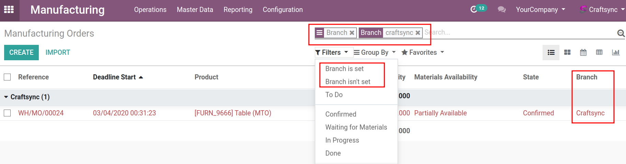Screen dimensions: 626x164
Task: Open the apps grid menu icon
Action: tap(9, 10)
